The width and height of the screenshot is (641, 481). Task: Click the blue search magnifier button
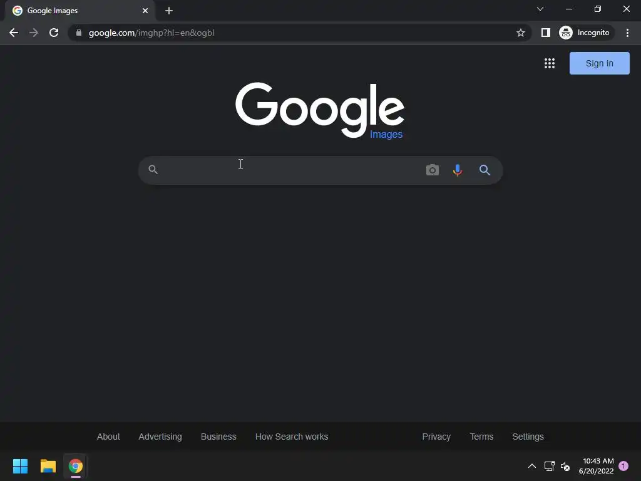point(485,170)
